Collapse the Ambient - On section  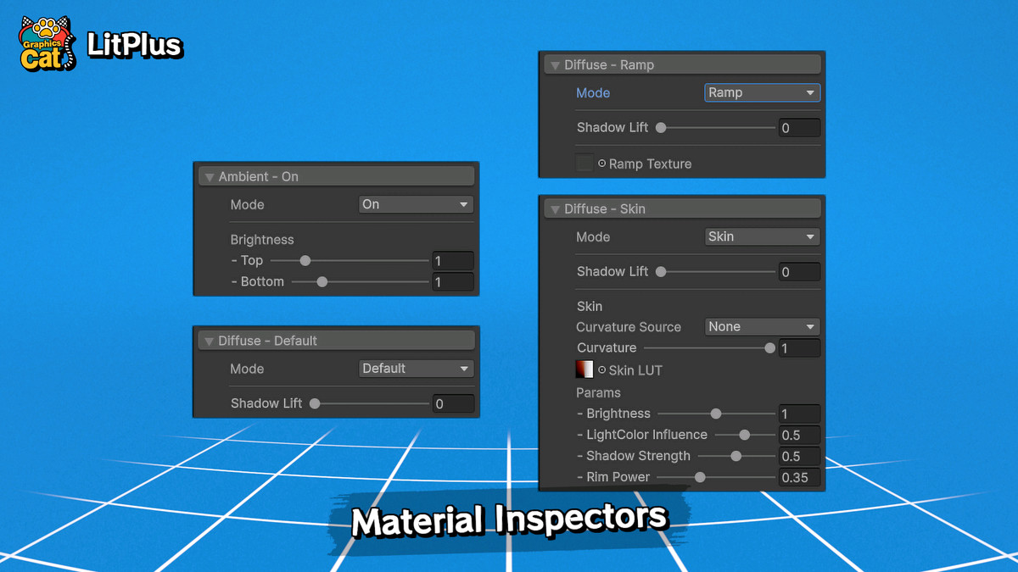click(x=210, y=175)
